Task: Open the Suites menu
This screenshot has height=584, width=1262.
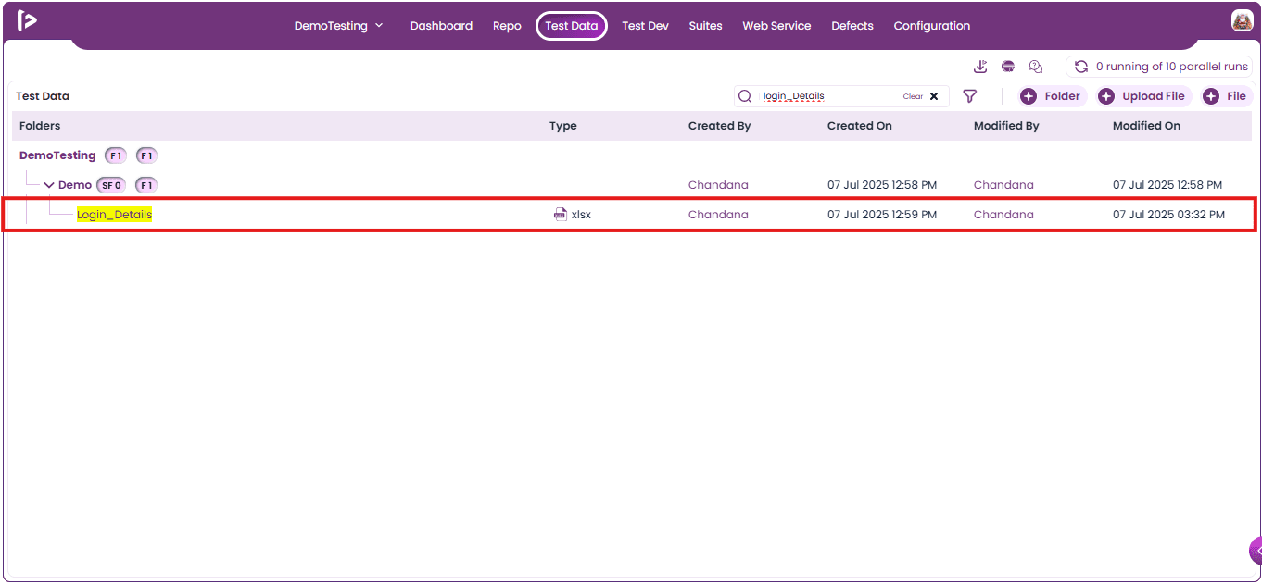Action: (x=705, y=26)
